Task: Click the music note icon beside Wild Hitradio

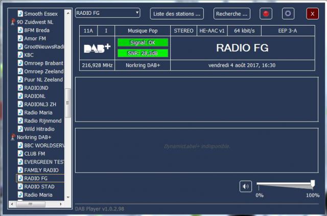Action: click(x=20, y=129)
